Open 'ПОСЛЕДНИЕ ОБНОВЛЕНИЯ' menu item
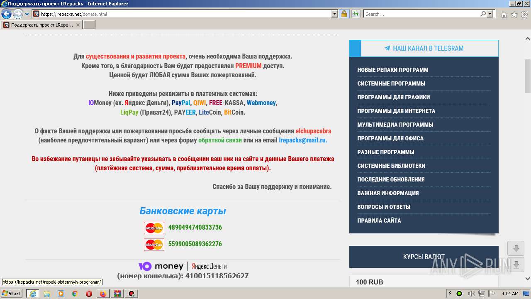Image resolution: width=531 pixels, height=299 pixels. click(x=391, y=179)
